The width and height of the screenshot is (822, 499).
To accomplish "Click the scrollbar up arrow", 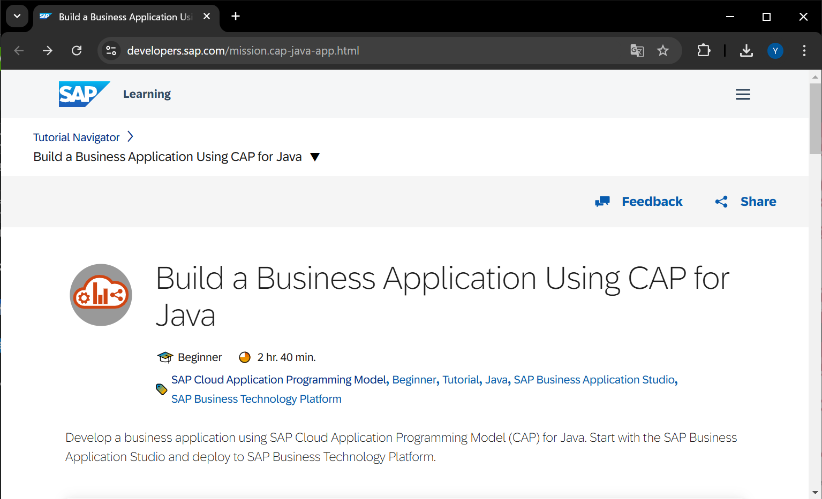I will pos(815,77).
